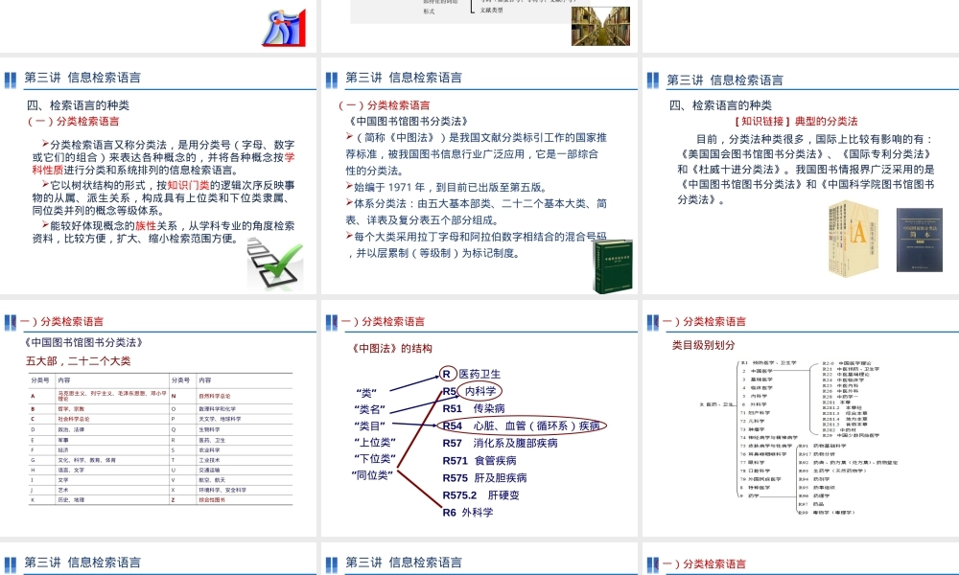This screenshot has width=959, height=575.
Task: Click the entry R575.2 肝硬变
Action: [480, 494]
